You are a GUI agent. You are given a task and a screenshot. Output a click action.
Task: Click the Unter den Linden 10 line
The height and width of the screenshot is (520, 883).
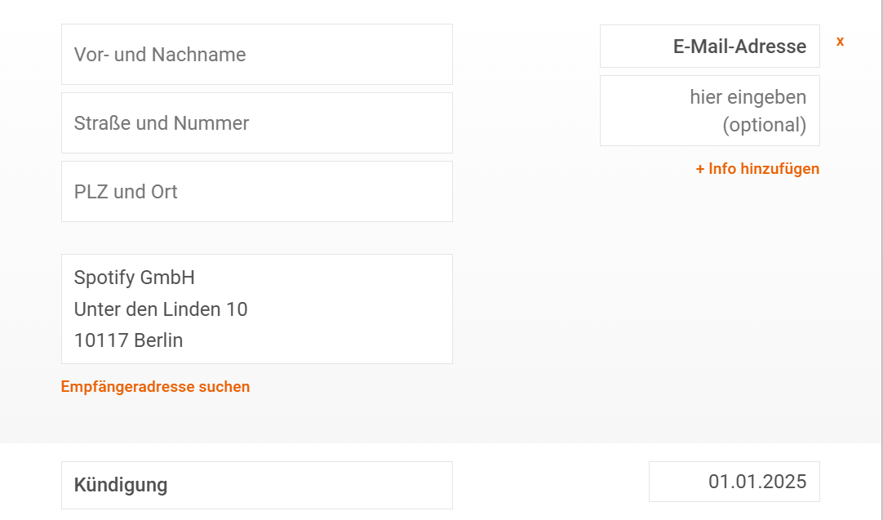pyautogui.click(x=161, y=309)
